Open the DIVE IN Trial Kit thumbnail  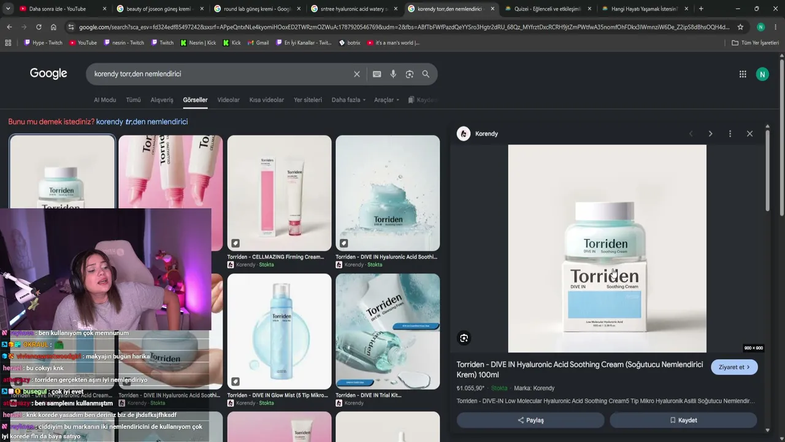388,331
